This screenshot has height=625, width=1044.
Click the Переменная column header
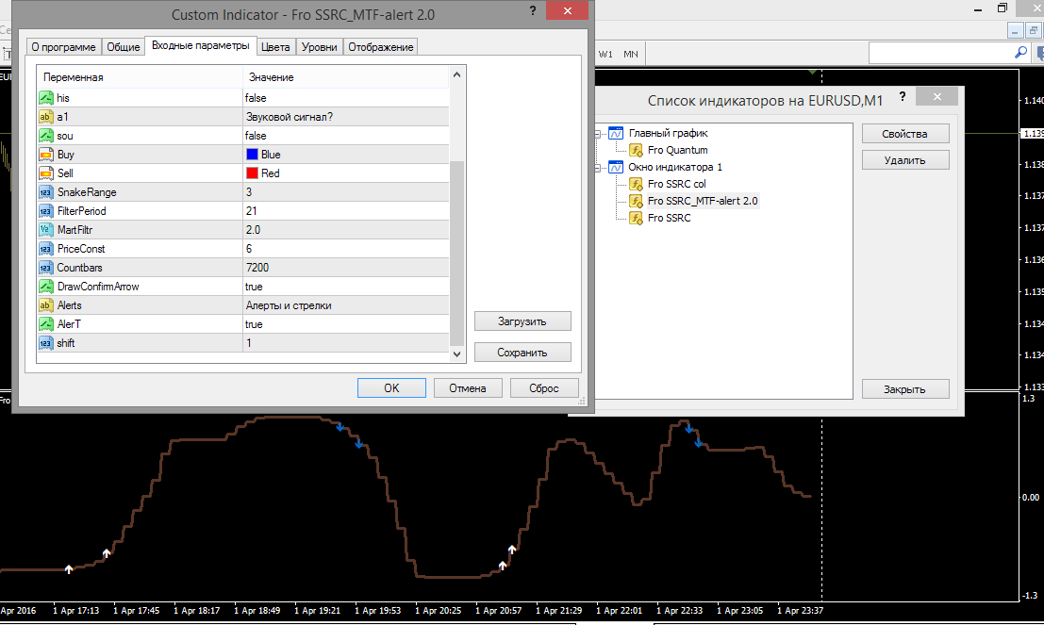(140, 77)
